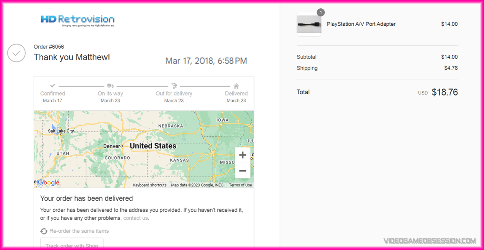Screen dimensions: 484x250
Task: Open map Keyboard shortcuts
Action: [150, 185]
